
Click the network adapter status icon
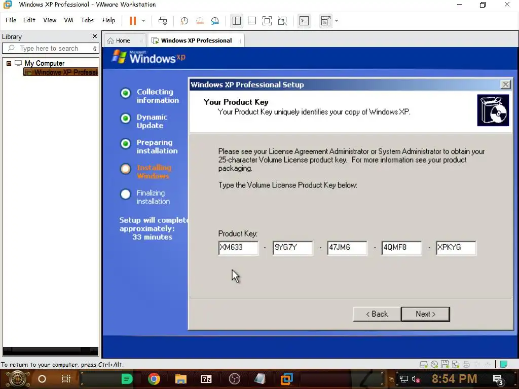coord(456,365)
